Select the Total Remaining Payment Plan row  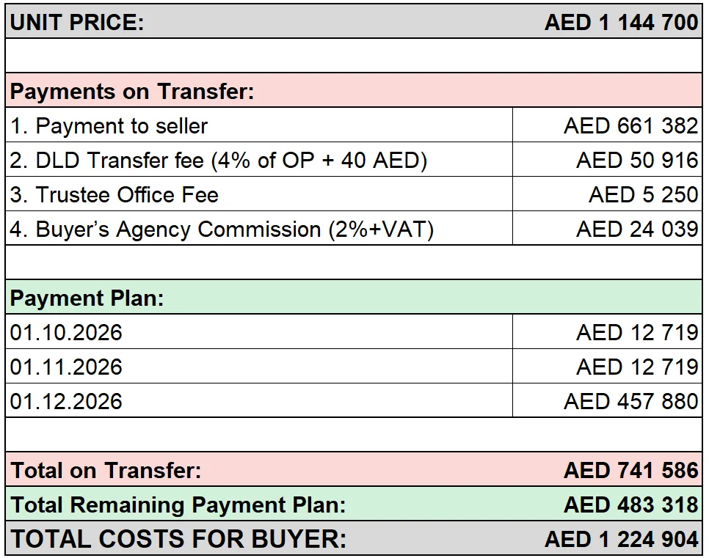(354, 504)
